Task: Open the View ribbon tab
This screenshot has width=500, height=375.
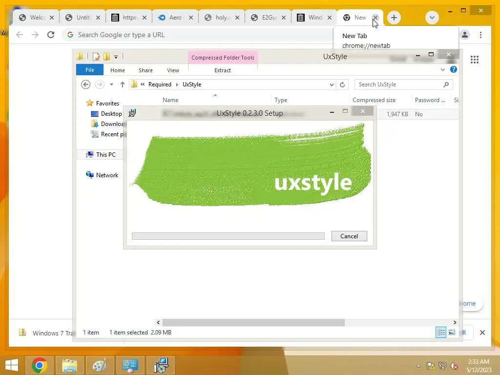Action: coord(173,70)
